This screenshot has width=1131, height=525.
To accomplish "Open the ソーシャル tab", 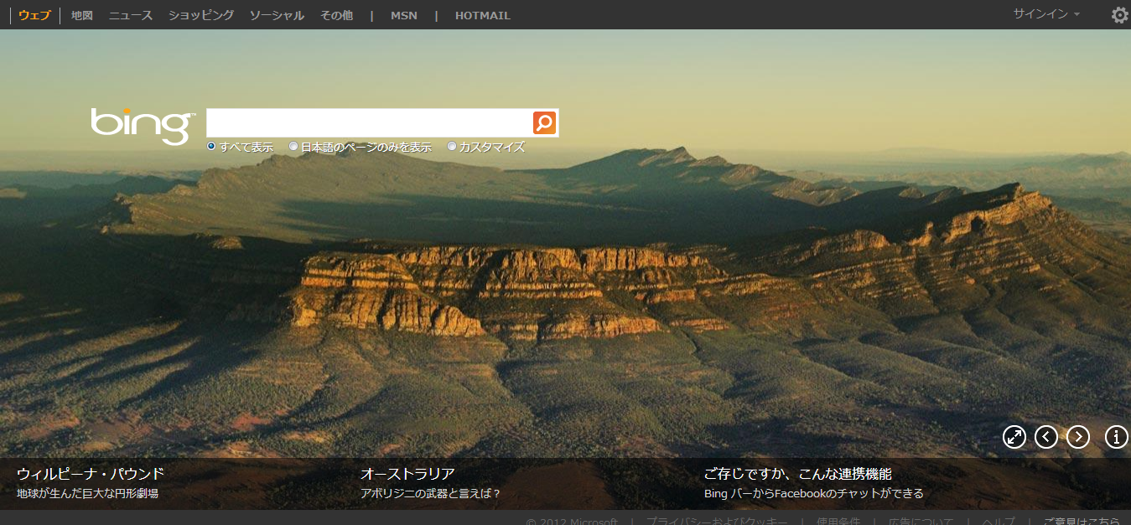I will pyautogui.click(x=277, y=15).
